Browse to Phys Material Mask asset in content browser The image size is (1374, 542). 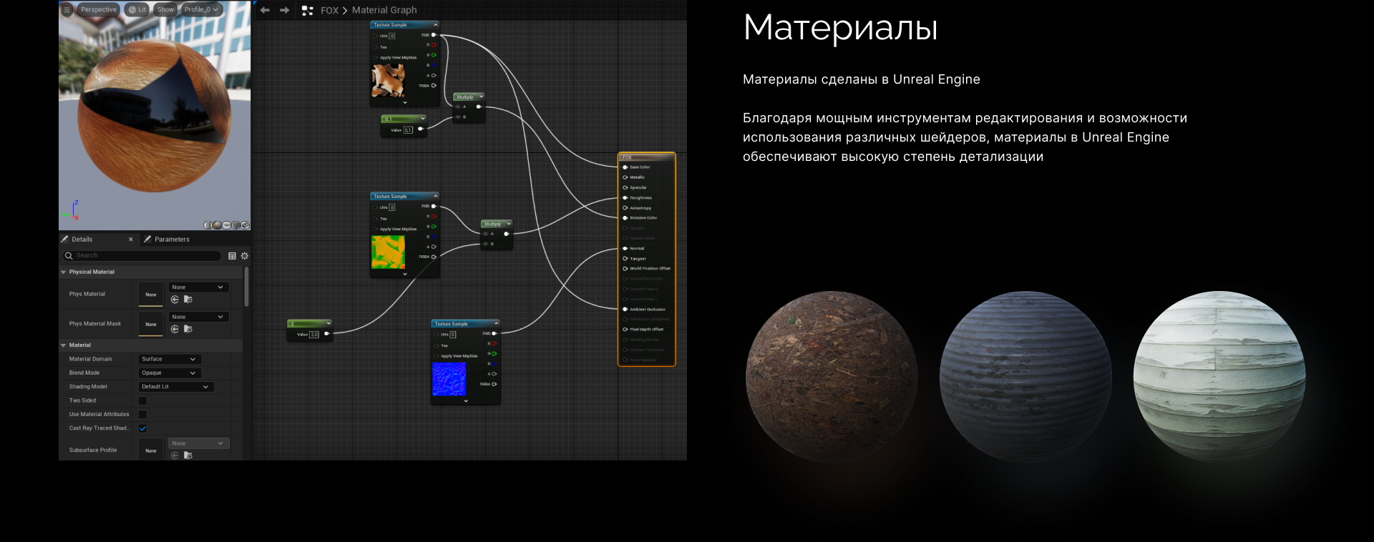pos(188,329)
